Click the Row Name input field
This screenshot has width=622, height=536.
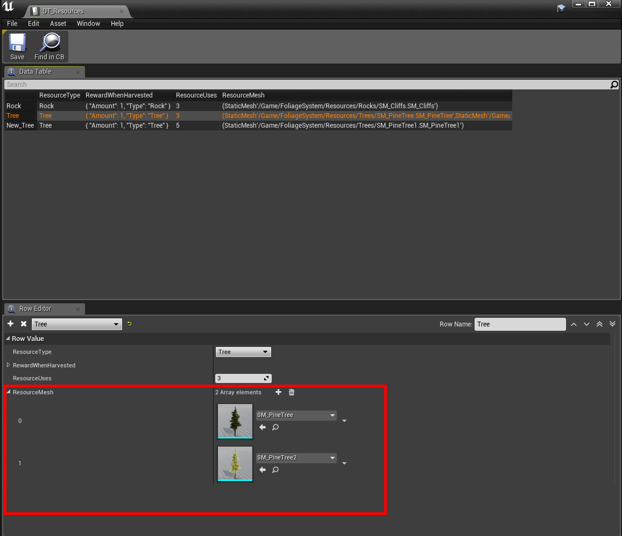pos(520,324)
